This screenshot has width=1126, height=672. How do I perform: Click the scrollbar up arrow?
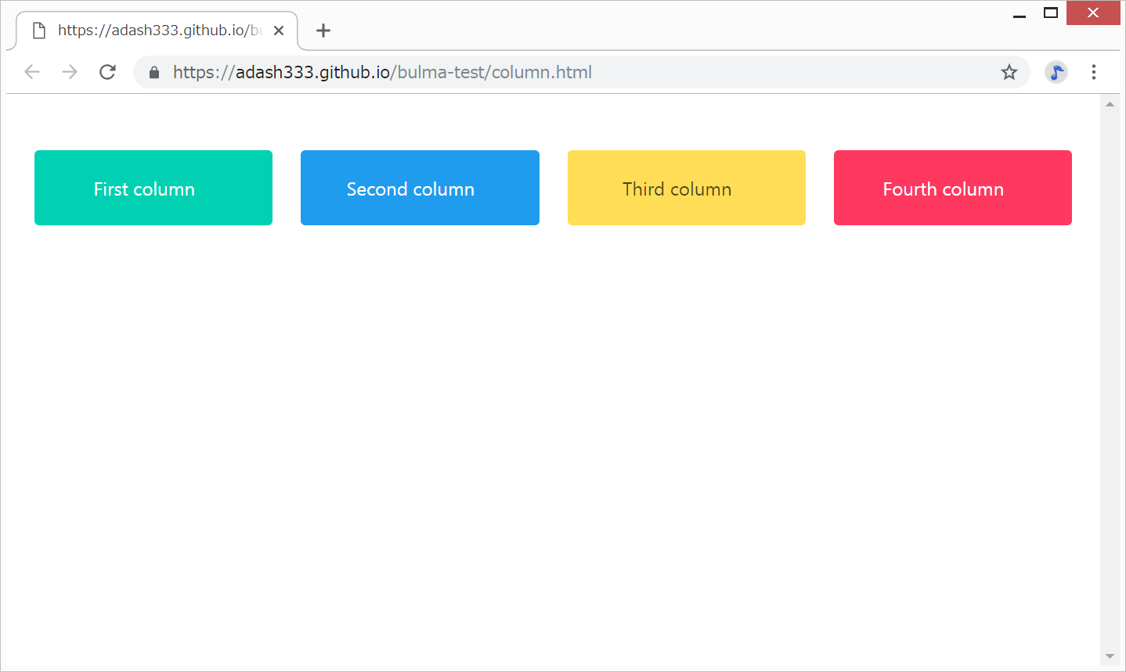1109,105
